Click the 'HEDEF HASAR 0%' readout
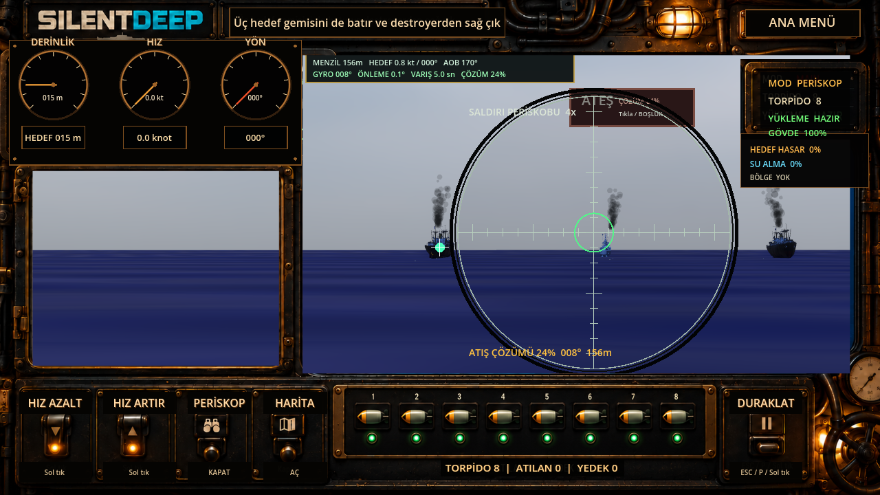The width and height of the screenshot is (880, 495). tap(785, 149)
